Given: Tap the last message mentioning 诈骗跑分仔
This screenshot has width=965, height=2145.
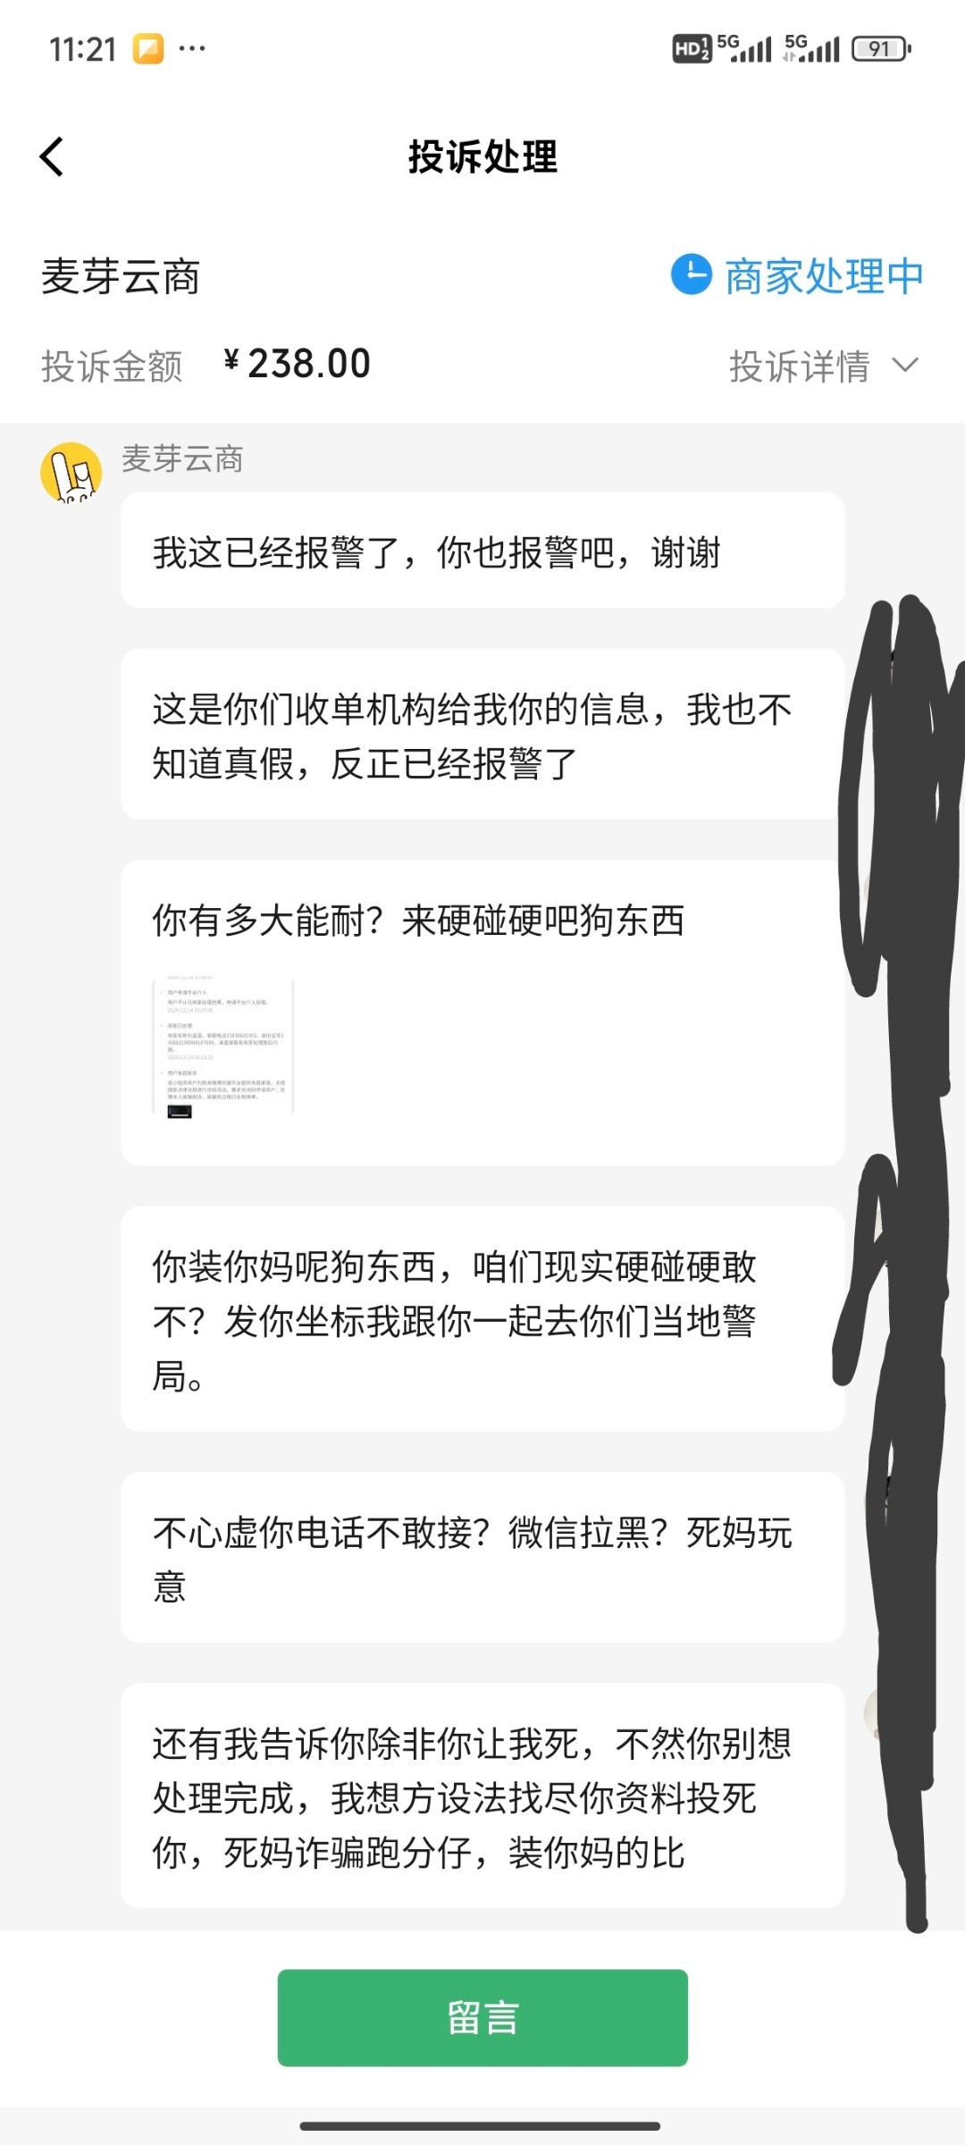Looking at the screenshot, I should (x=482, y=1796).
